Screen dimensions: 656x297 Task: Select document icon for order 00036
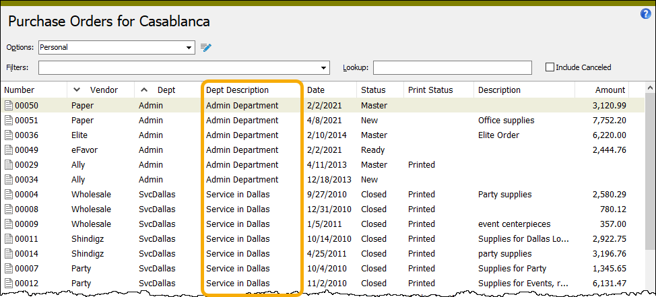(x=9, y=135)
